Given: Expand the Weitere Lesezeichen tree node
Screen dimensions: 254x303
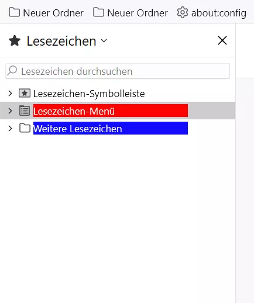Looking at the screenshot, I should 10,128.
